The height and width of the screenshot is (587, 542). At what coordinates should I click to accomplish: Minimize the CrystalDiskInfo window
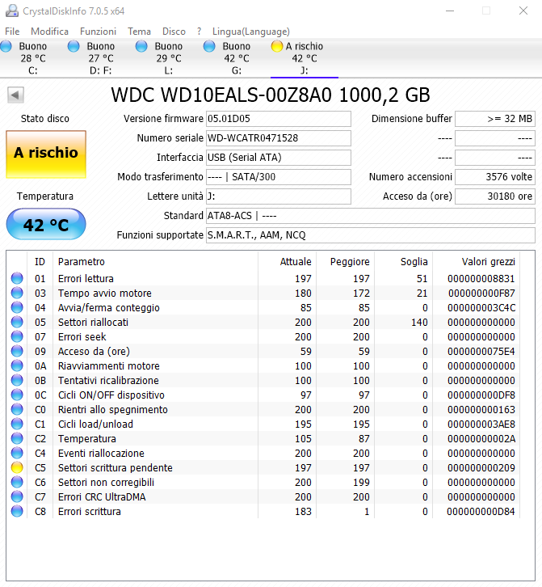pos(450,11)
